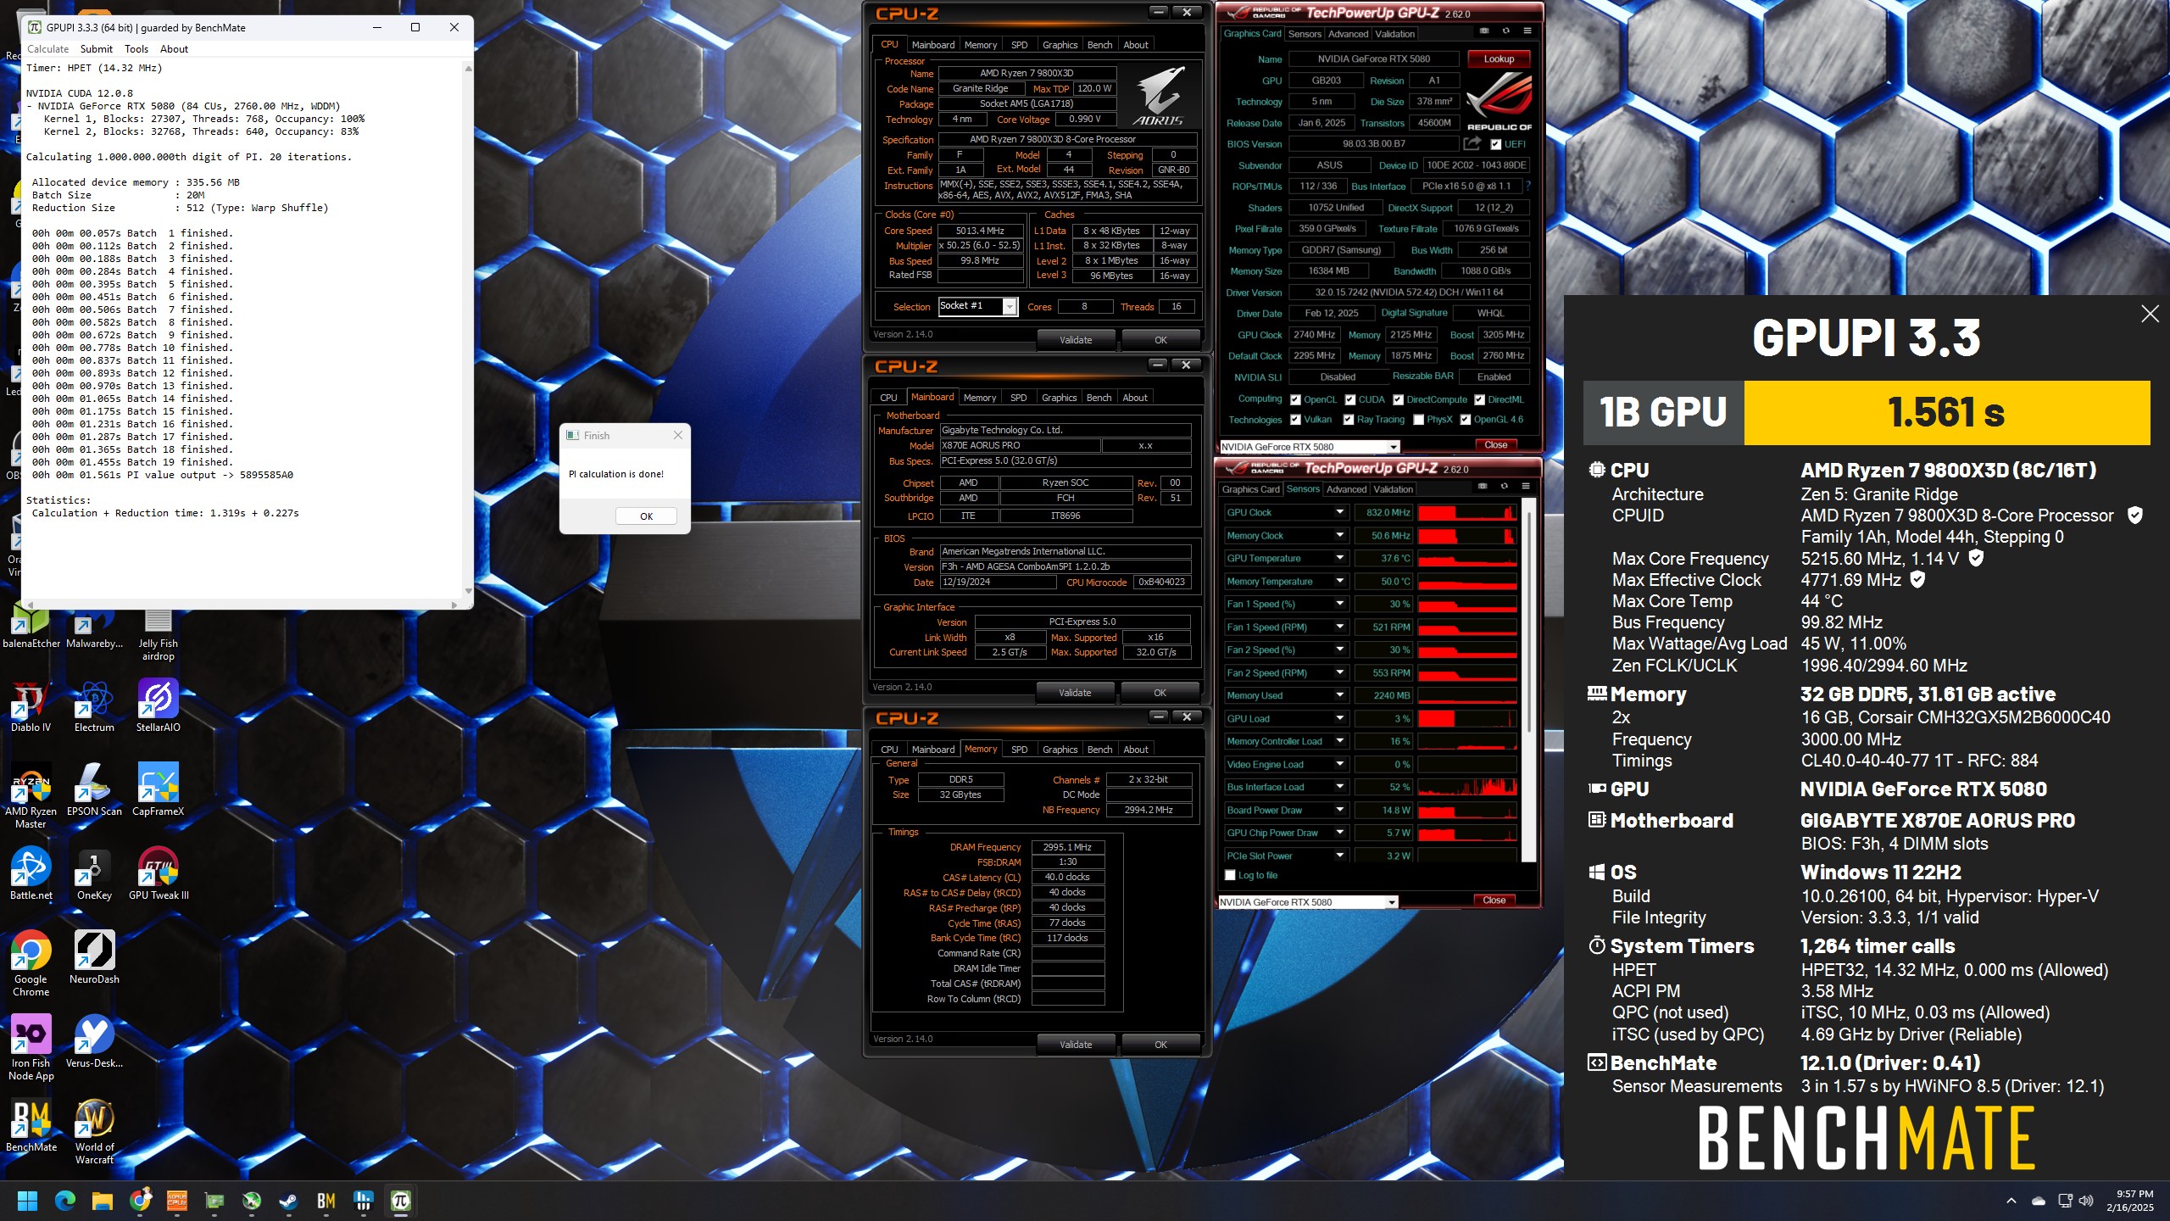The width and height of the screenshot is (2170, 1221).
Task: Click Validate in the CPU-Z Mainboard window
Action: (1075, 693)
